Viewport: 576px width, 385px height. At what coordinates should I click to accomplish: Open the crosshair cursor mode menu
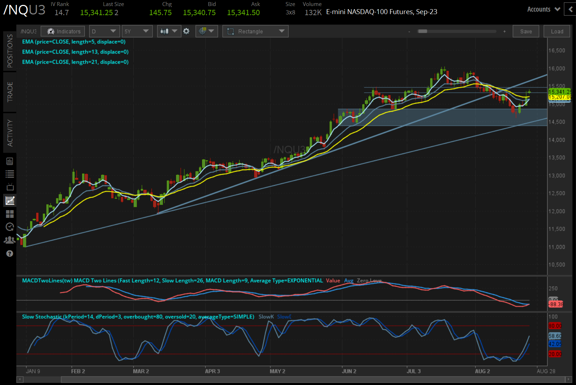pos(206,31)
